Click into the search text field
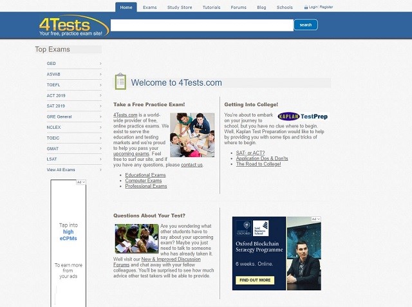The width and height of the screenshot is (412, 307). (x=201, y=25)
